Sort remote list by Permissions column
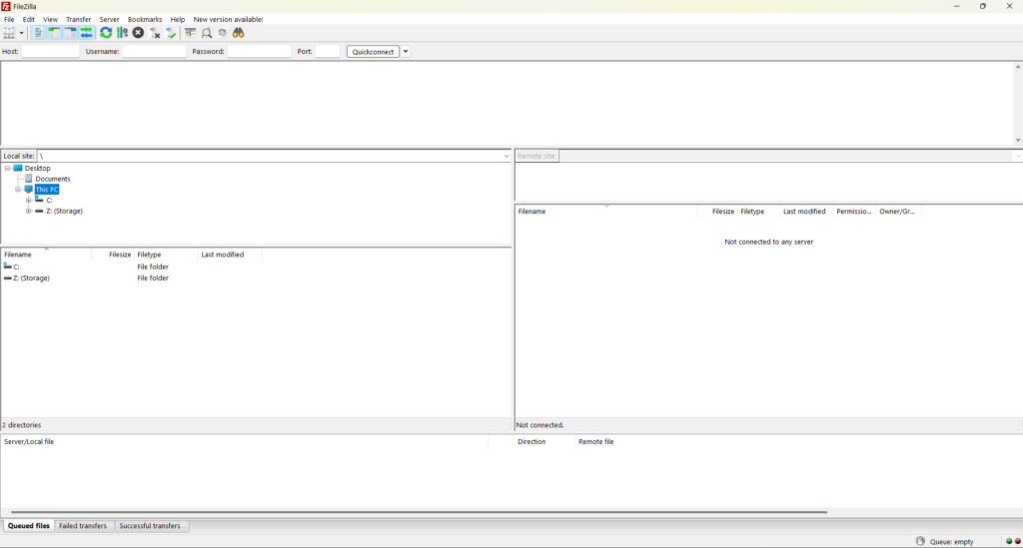The image size is (1023, 548). pos(854,212)
